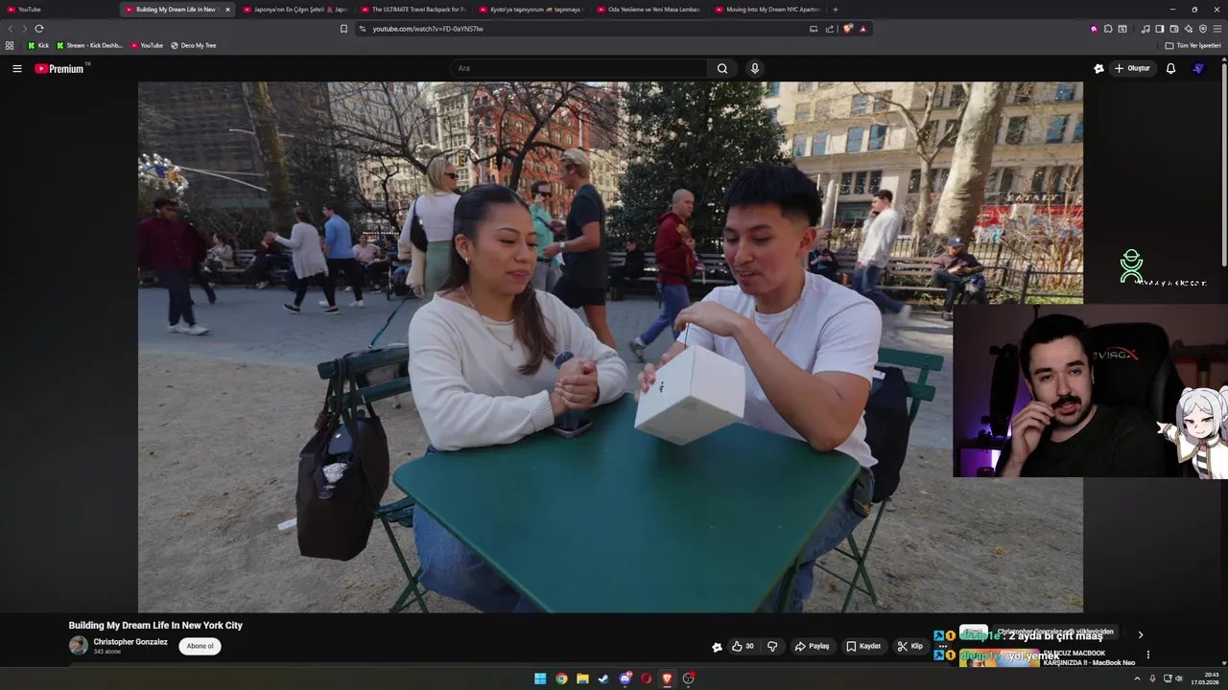Switch to the Japonya'nın En Çılgın Şehri tab
Viewport: 1228px width, 690px height.
(x=295, y=10)
